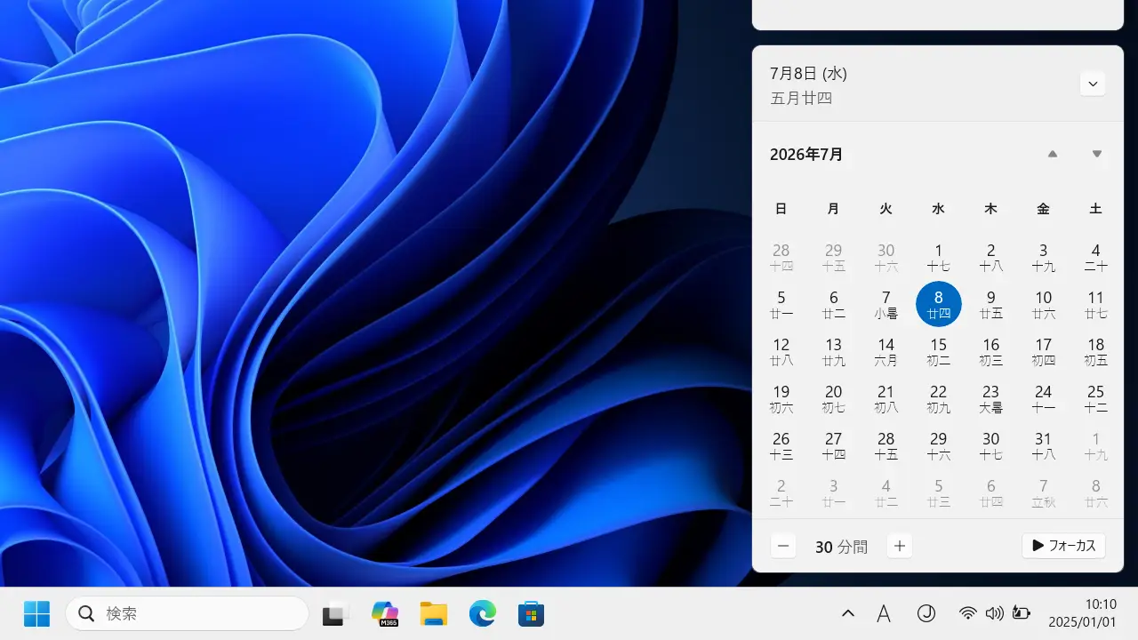Click the 2026年7月 month header
The height and width of the screenshot is (640, 1138).
806,155
